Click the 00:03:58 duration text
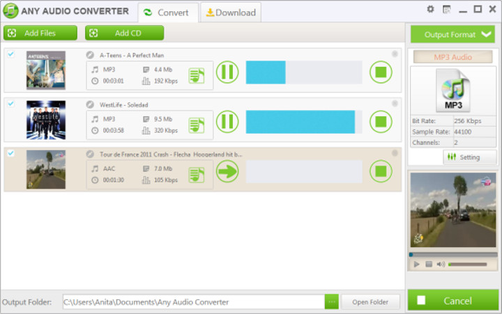Image resolution: width=502 pixels, height=314 pixels. tap(114, 130)
